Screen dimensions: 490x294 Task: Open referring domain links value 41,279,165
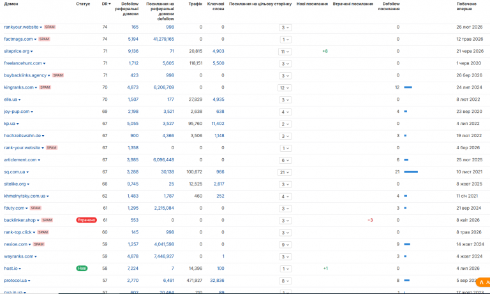tap(163, 40)
